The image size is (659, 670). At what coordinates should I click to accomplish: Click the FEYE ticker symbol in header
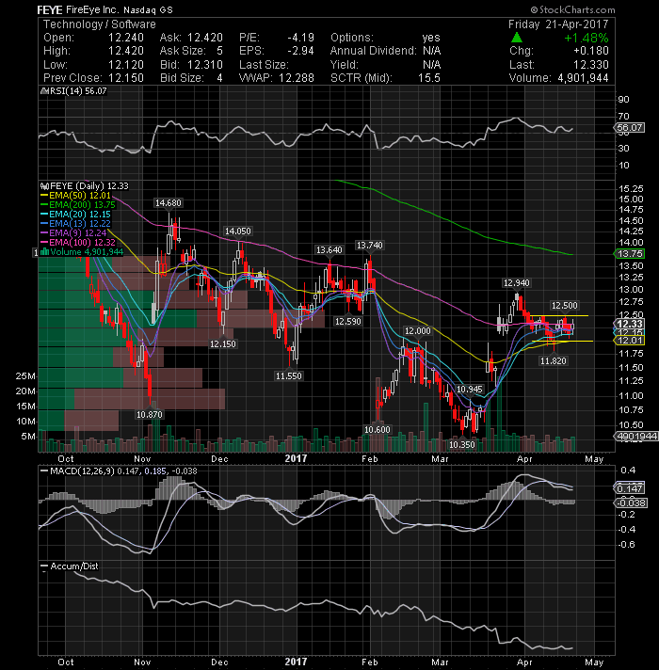[50, 9]
